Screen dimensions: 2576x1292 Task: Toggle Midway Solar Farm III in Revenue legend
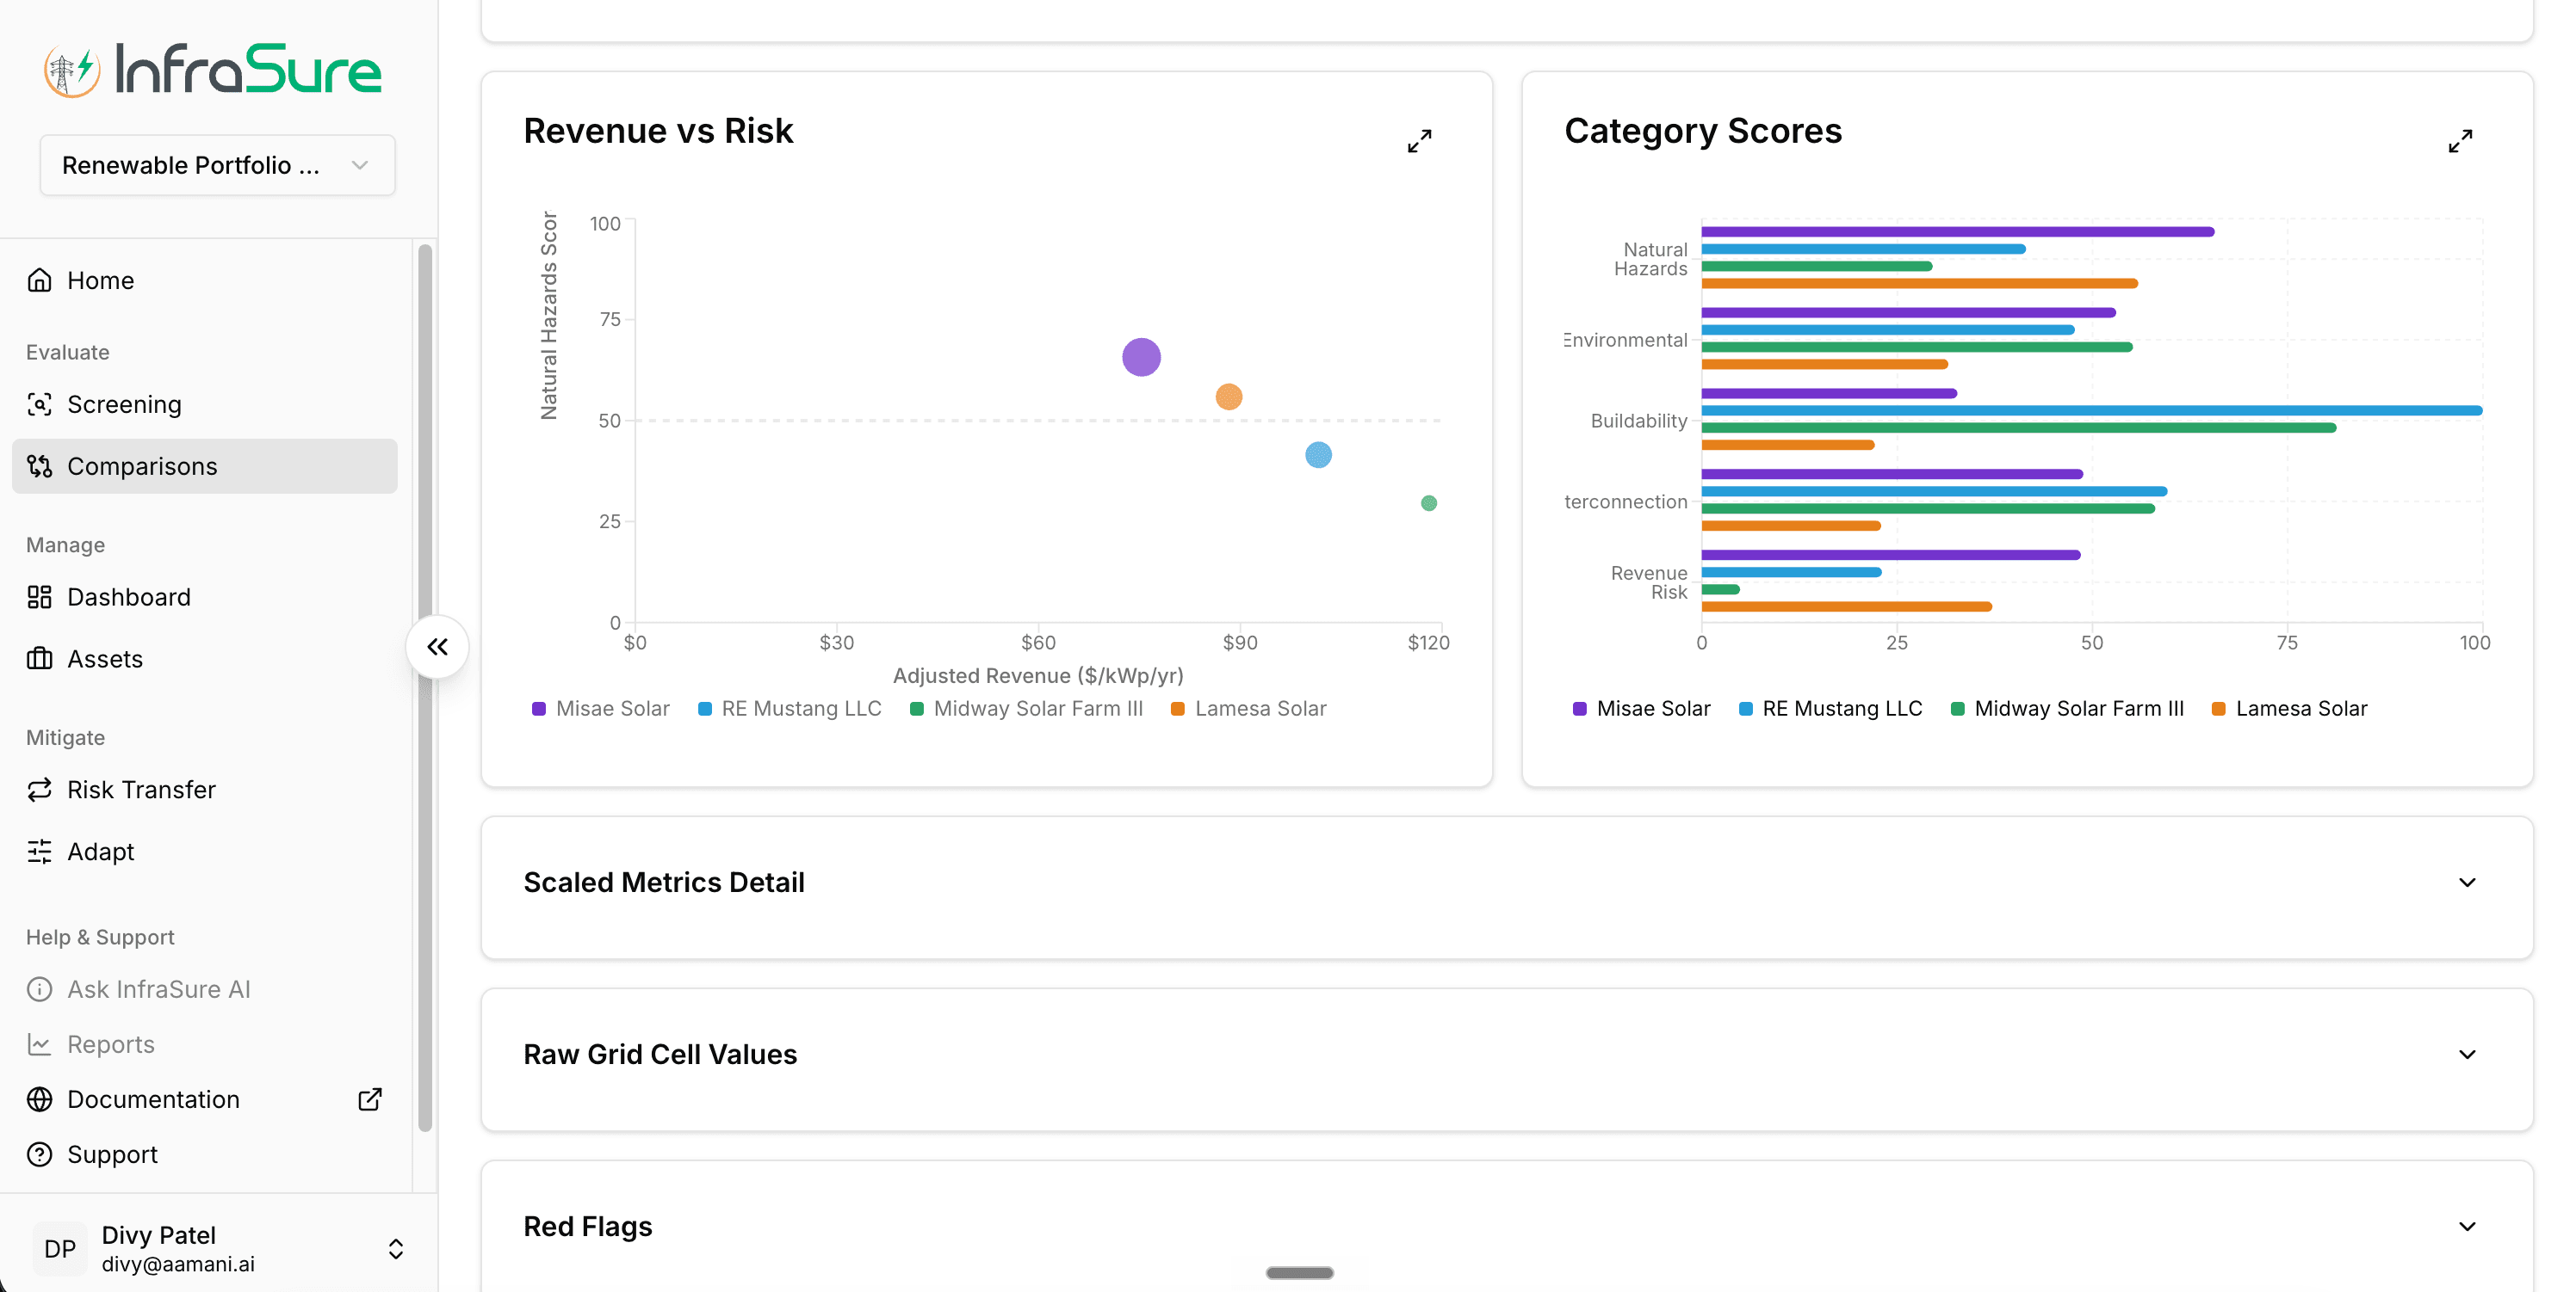[x=1026, y=709]
